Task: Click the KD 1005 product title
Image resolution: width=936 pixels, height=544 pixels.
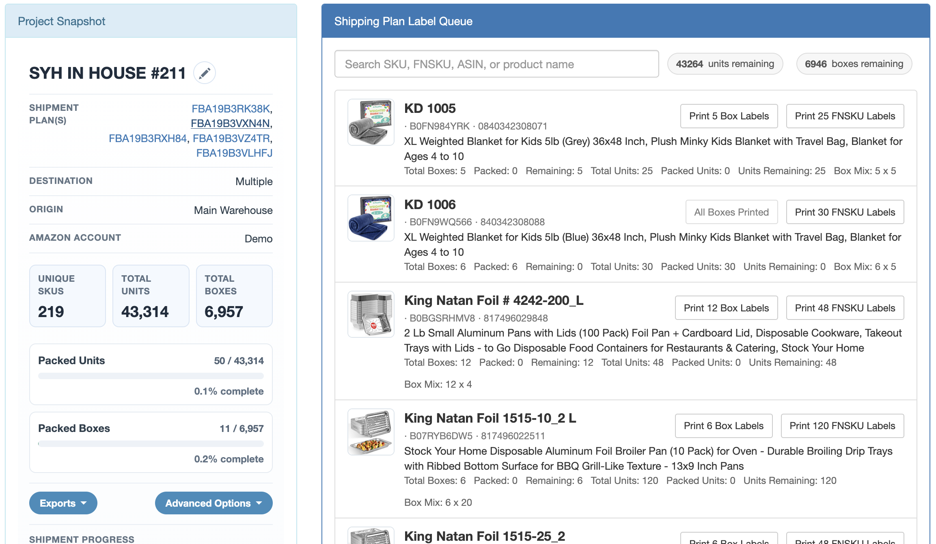Action: [430, 108]
